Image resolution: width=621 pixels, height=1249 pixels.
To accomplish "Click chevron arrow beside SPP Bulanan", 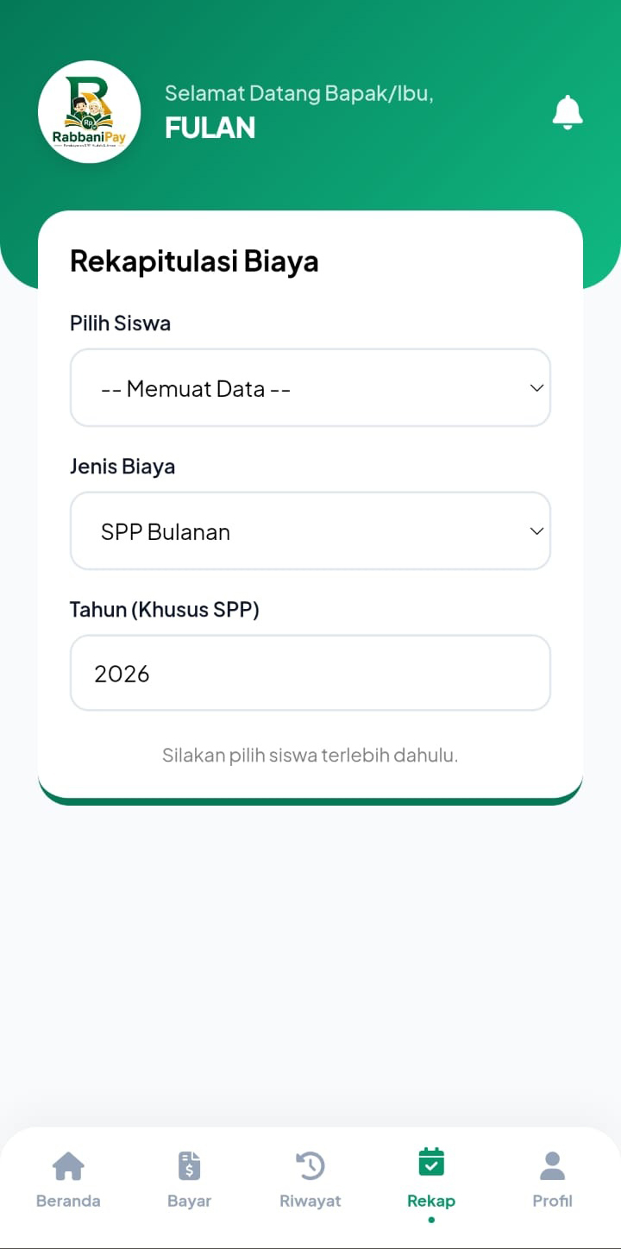I will pos(536,531).
